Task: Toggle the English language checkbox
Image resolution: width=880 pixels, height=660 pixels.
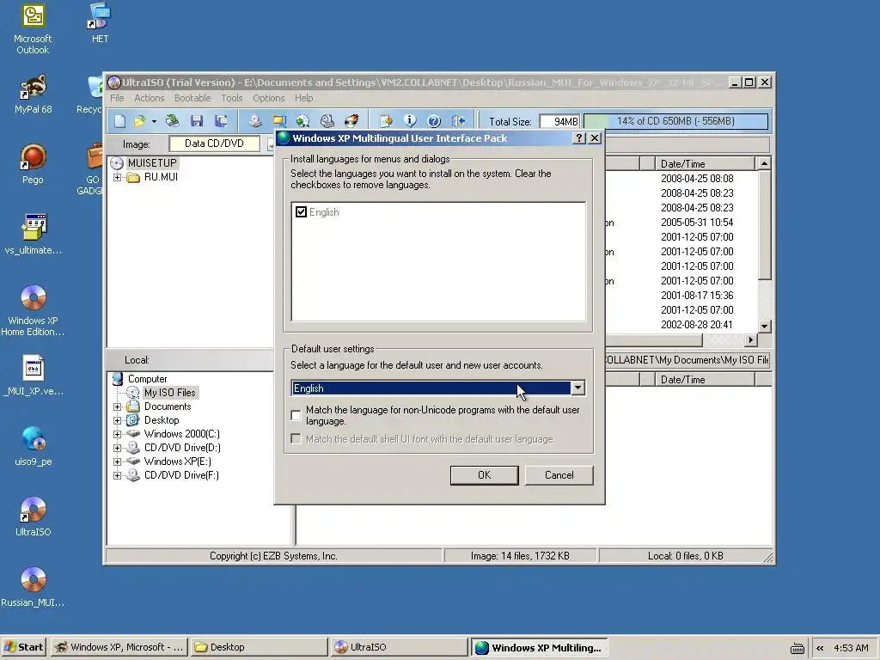Action: pyautogui.click(x=302, y=212)
